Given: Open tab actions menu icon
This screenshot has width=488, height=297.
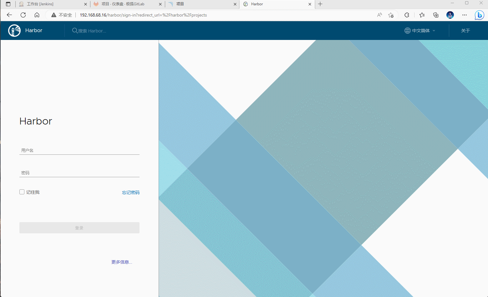Looking at the screenshot, I should click(8, 4).
